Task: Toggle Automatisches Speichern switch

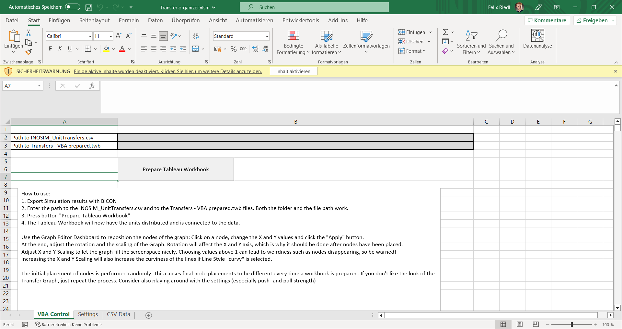Action: click(x=73, y=7)
